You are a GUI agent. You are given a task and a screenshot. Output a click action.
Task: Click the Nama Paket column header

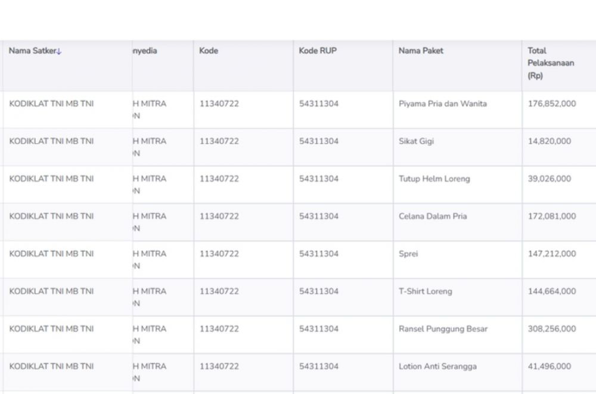(421, 51)
